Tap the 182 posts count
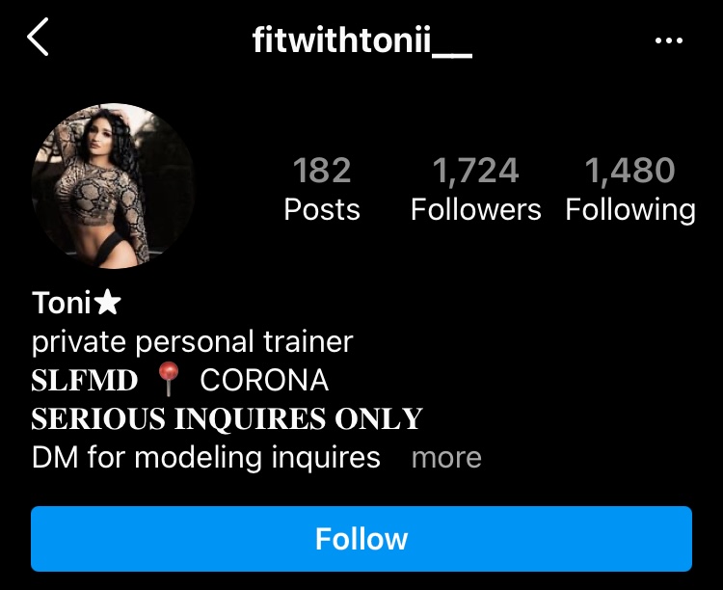The height and width of the screenshot is (590, 723). point(322,171)
